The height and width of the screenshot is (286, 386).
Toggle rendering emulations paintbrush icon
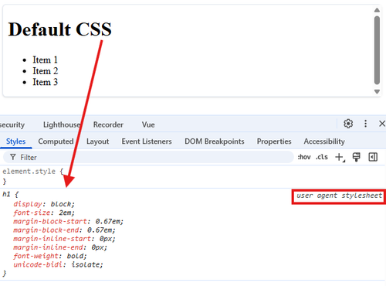click(357, 157)
